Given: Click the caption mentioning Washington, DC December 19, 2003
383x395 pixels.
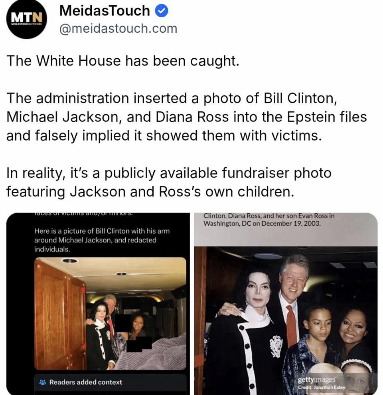Looking at the screenshot, I should pyautogui.click(x=269, y=219).
